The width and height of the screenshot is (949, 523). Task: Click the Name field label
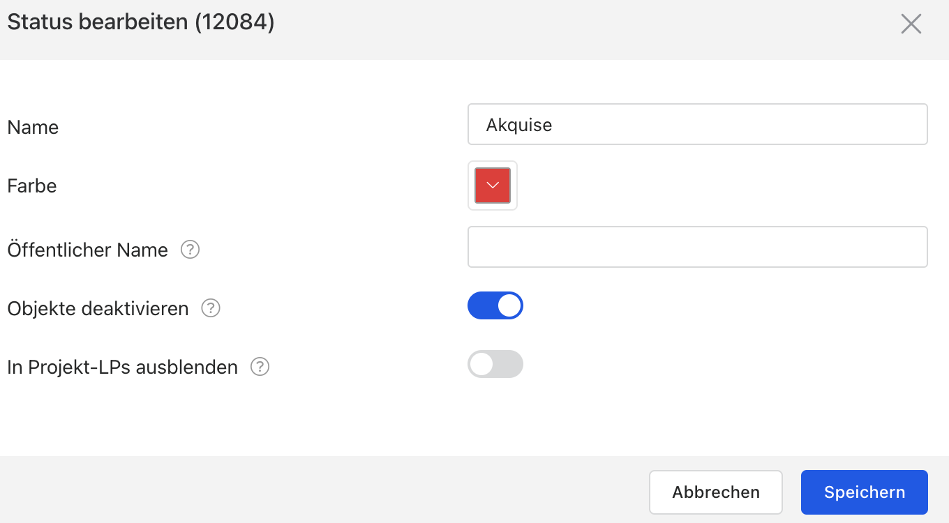point(33,128)
